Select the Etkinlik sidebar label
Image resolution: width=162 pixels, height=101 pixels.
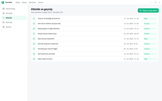click(9, 18)
